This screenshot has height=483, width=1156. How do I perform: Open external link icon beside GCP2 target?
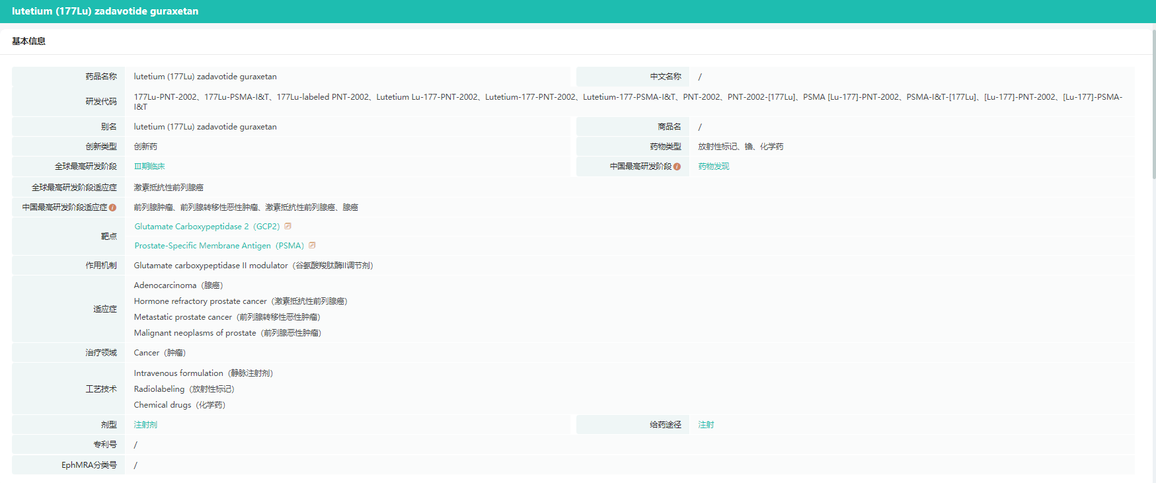pyautogui.click(x=288, y=226)
